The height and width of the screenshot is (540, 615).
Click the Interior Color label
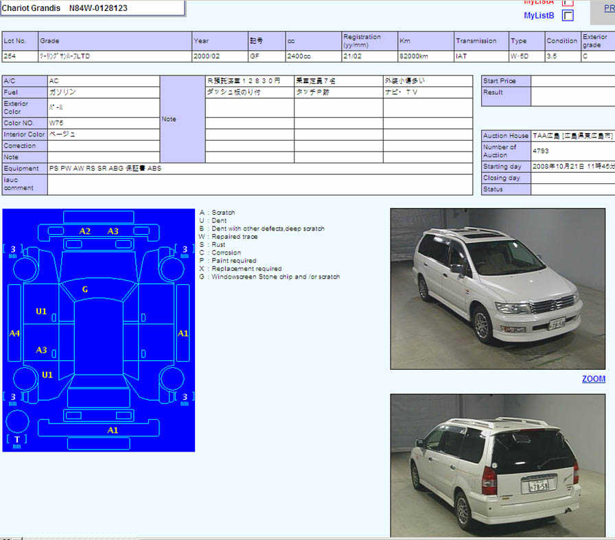pos(24,134)
